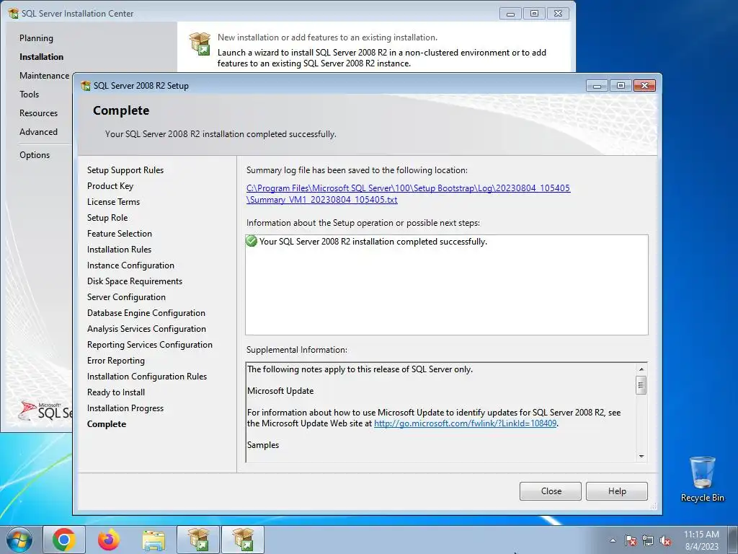Click the Installation Configuration Rules step
The height and width of the screenshot is (554, 738).
147,377
